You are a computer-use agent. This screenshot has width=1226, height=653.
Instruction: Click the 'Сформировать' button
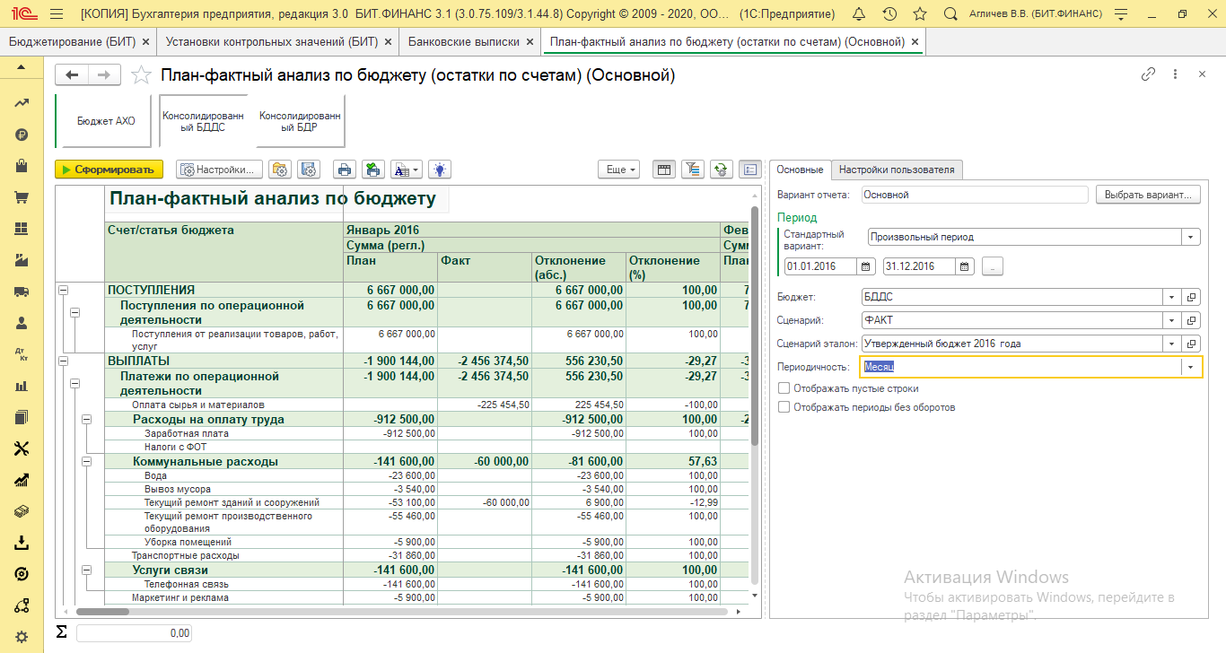[109, 170]
